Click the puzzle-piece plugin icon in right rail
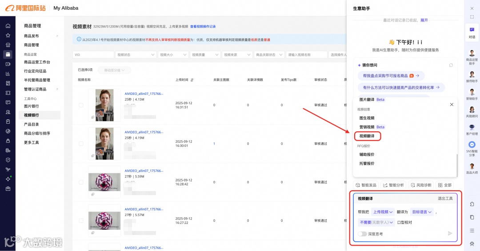Image resolution: width=480 pixels, height=251 pixels. coord(472,204)
